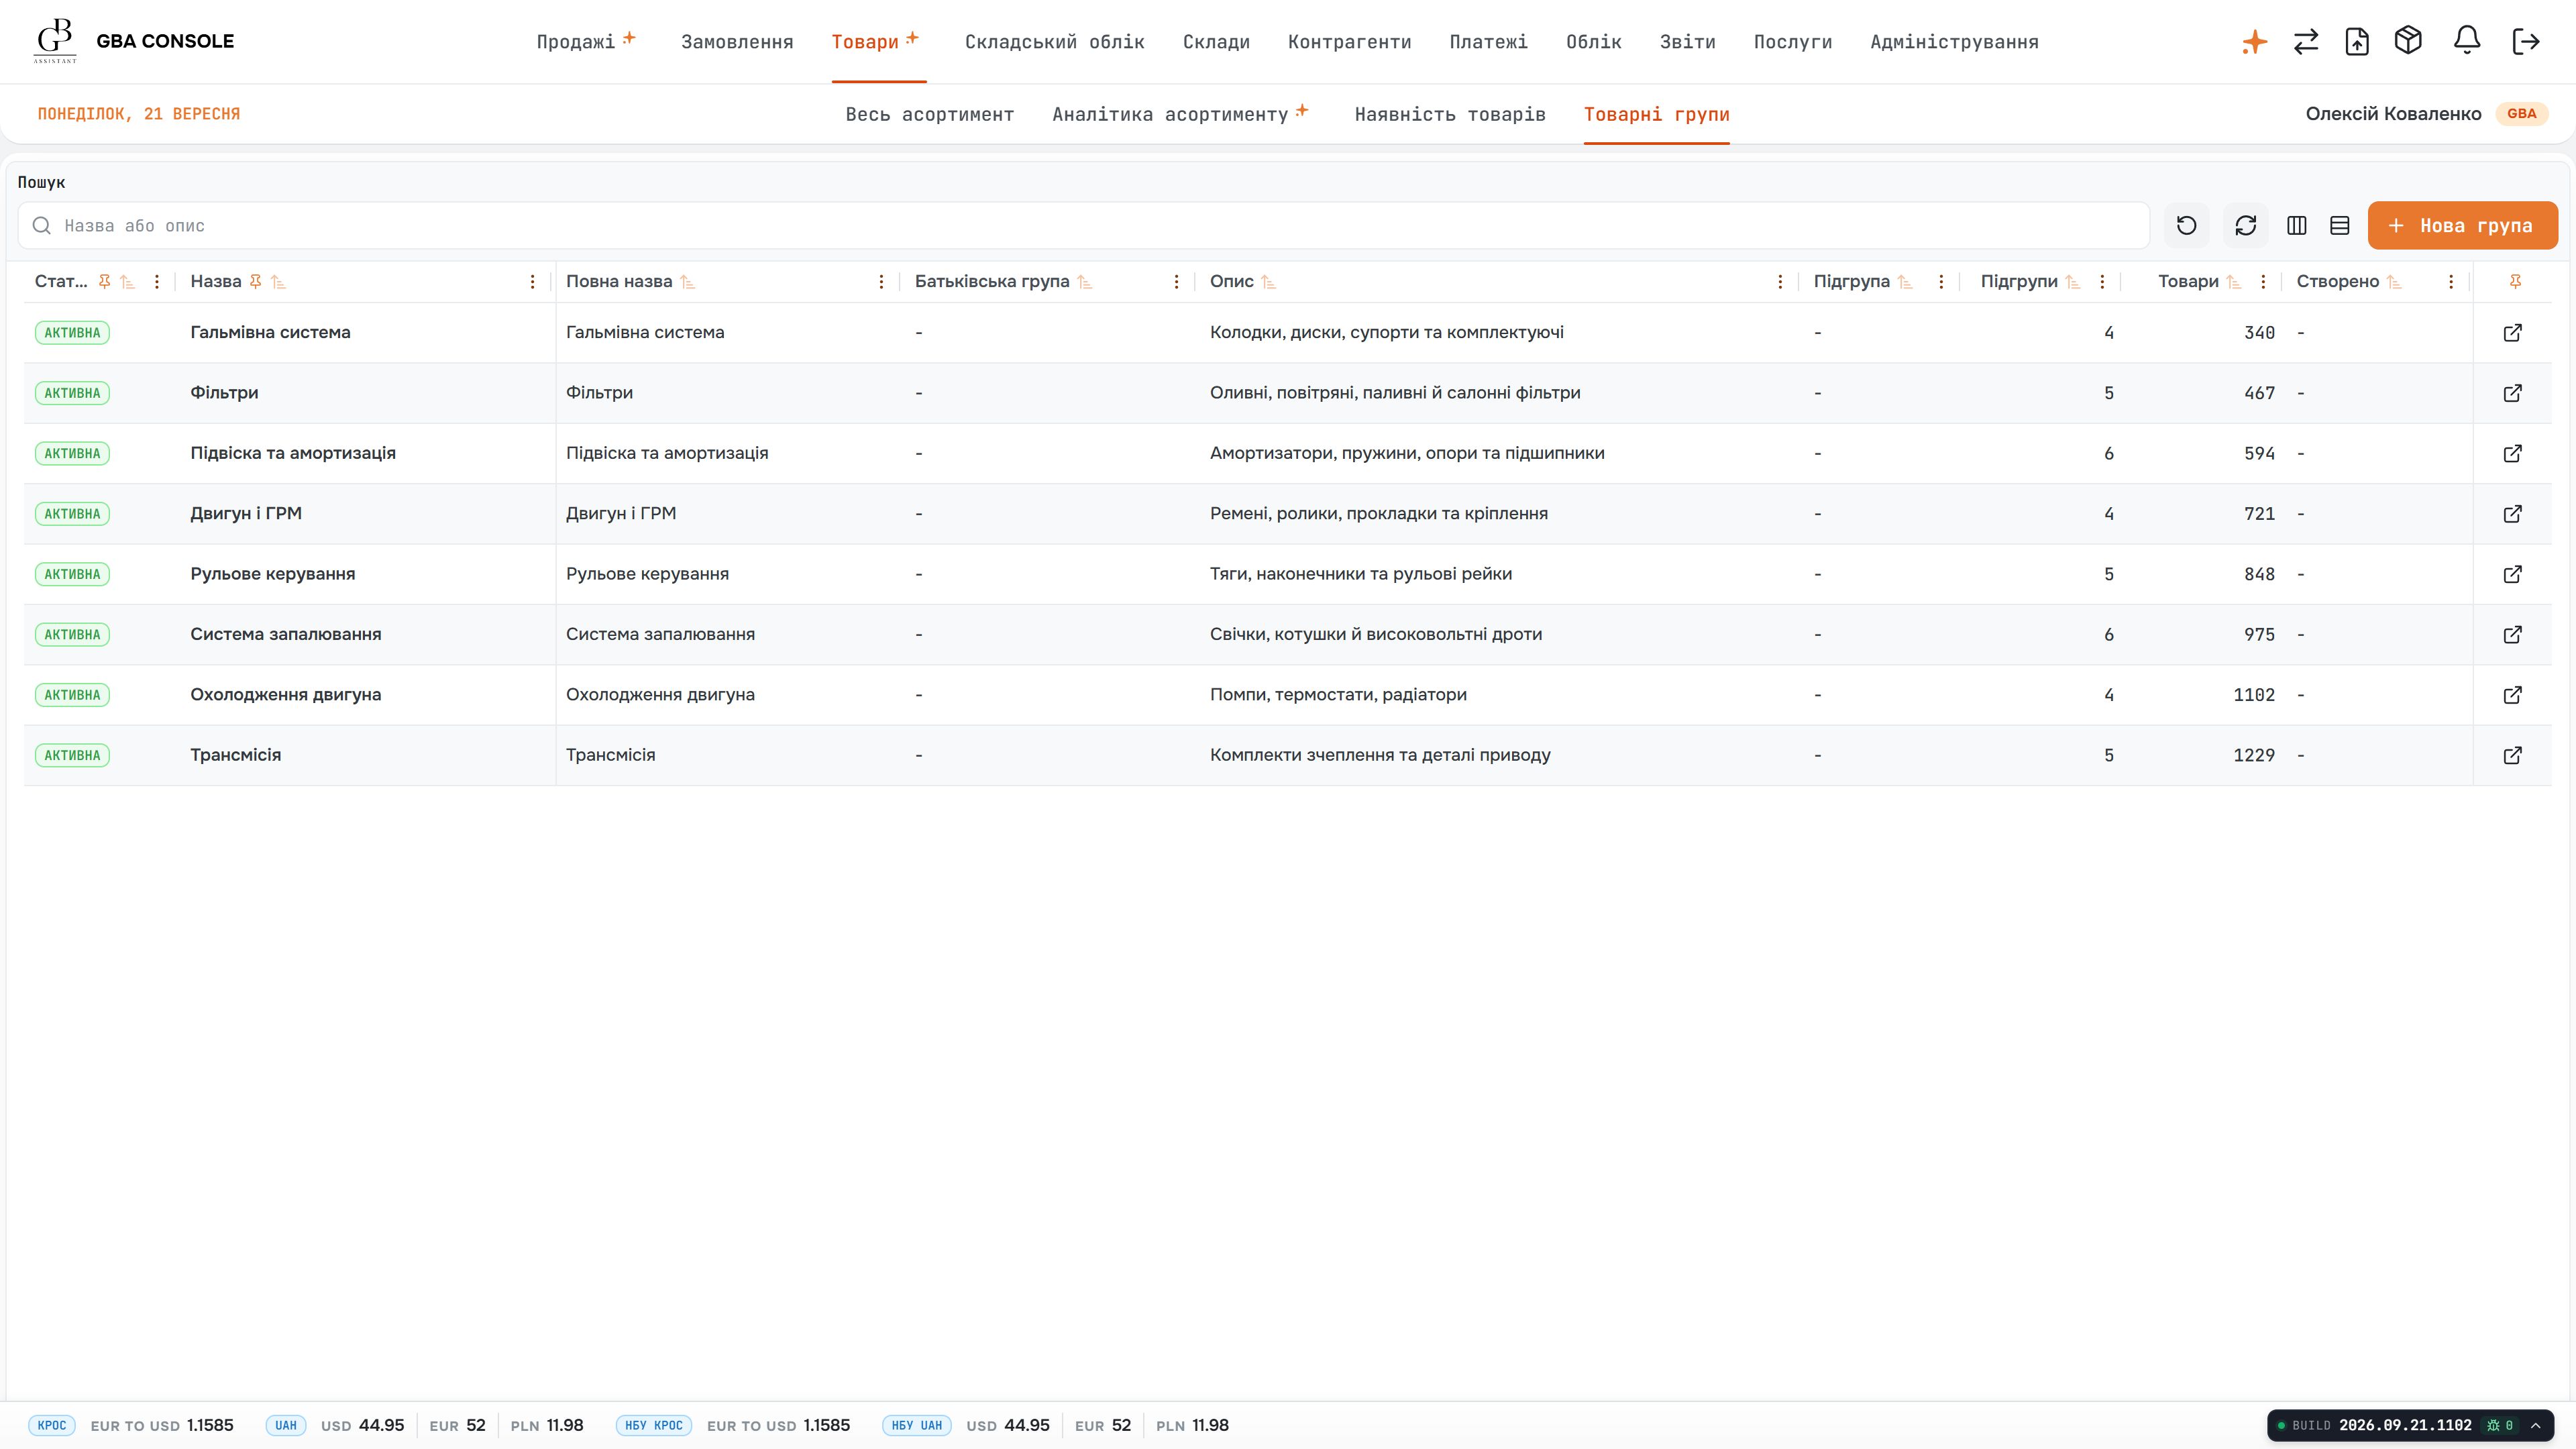
Task: Click the description Помпи, термостати, радіатори
Action: 1338,695
